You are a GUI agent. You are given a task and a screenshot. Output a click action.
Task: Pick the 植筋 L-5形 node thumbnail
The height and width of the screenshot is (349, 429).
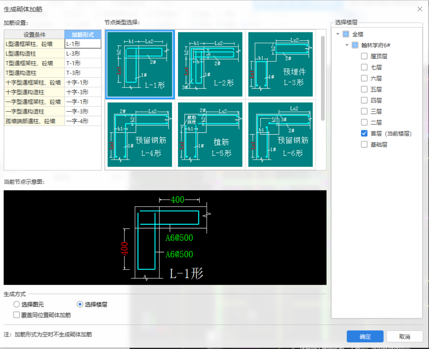click(210, 135)
